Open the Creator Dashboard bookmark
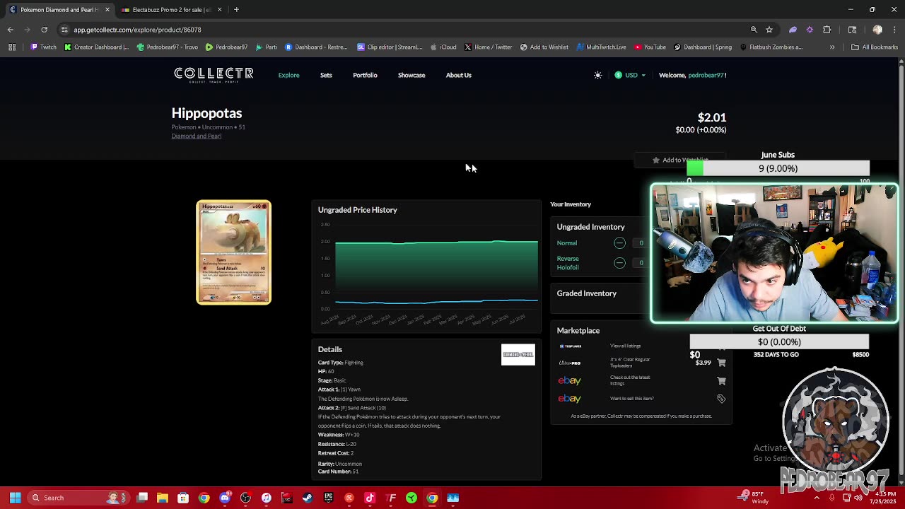Viewport: 905px width, 509px height. 97,47
